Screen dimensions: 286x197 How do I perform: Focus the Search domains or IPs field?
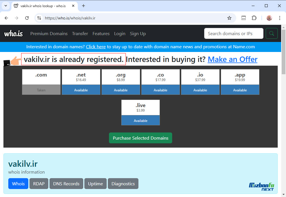(x=234, y=33)
